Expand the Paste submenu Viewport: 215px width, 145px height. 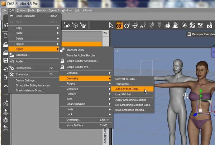[34, 33]
